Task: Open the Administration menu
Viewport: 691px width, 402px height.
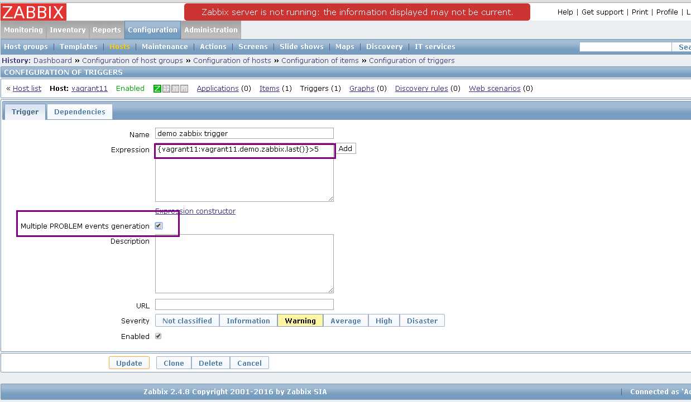Action: click(211, 30)
